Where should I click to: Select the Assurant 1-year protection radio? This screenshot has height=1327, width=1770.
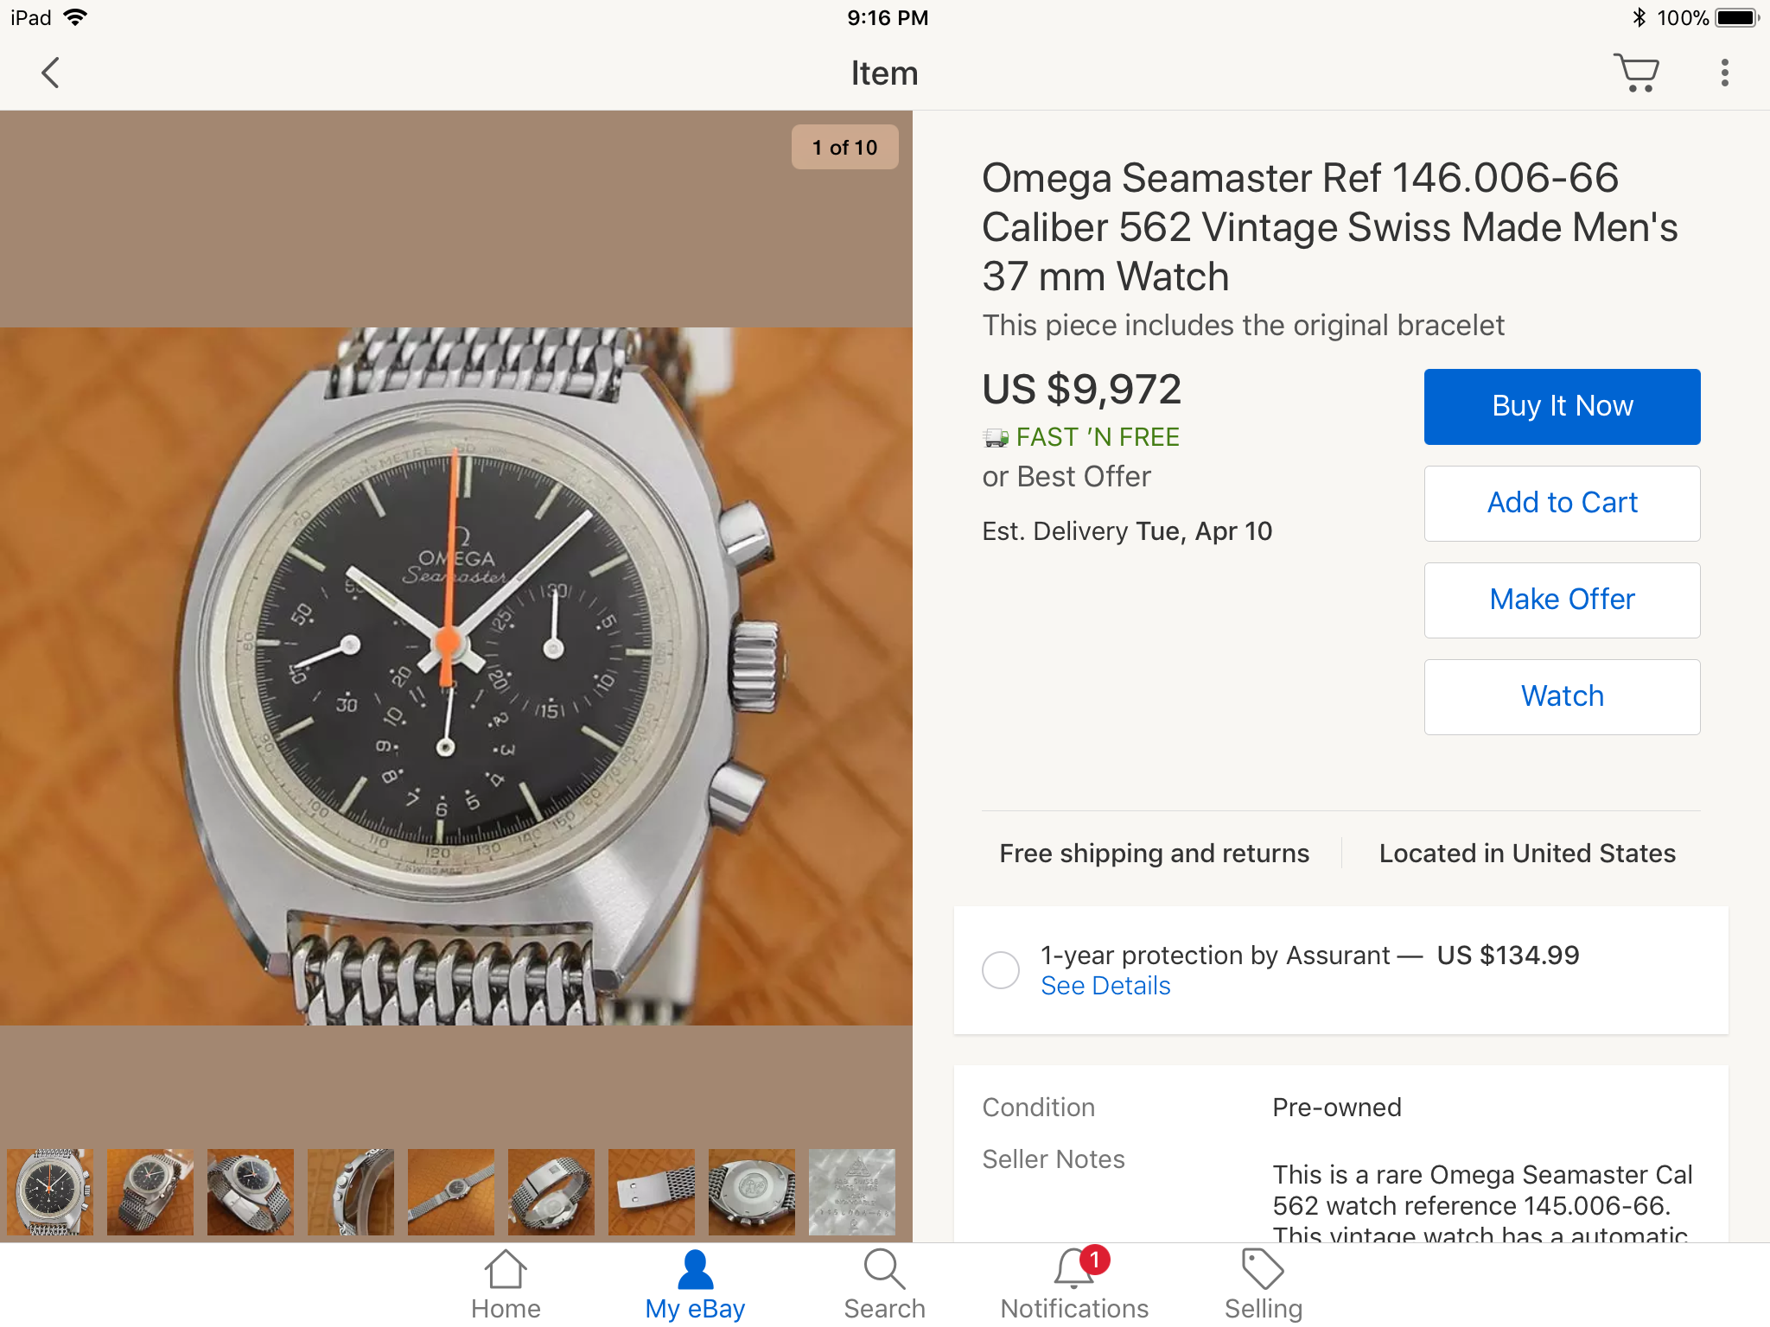coord(1001,970)
